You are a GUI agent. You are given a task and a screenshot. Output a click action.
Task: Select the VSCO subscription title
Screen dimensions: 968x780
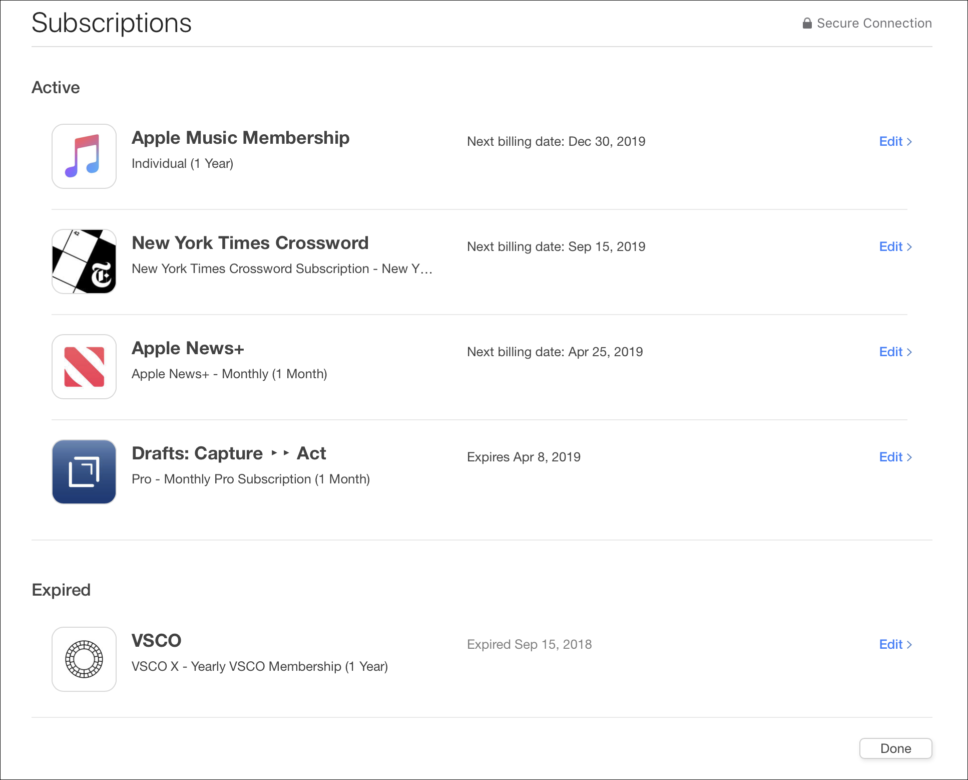pyautogui.click(x=156, y=641)
